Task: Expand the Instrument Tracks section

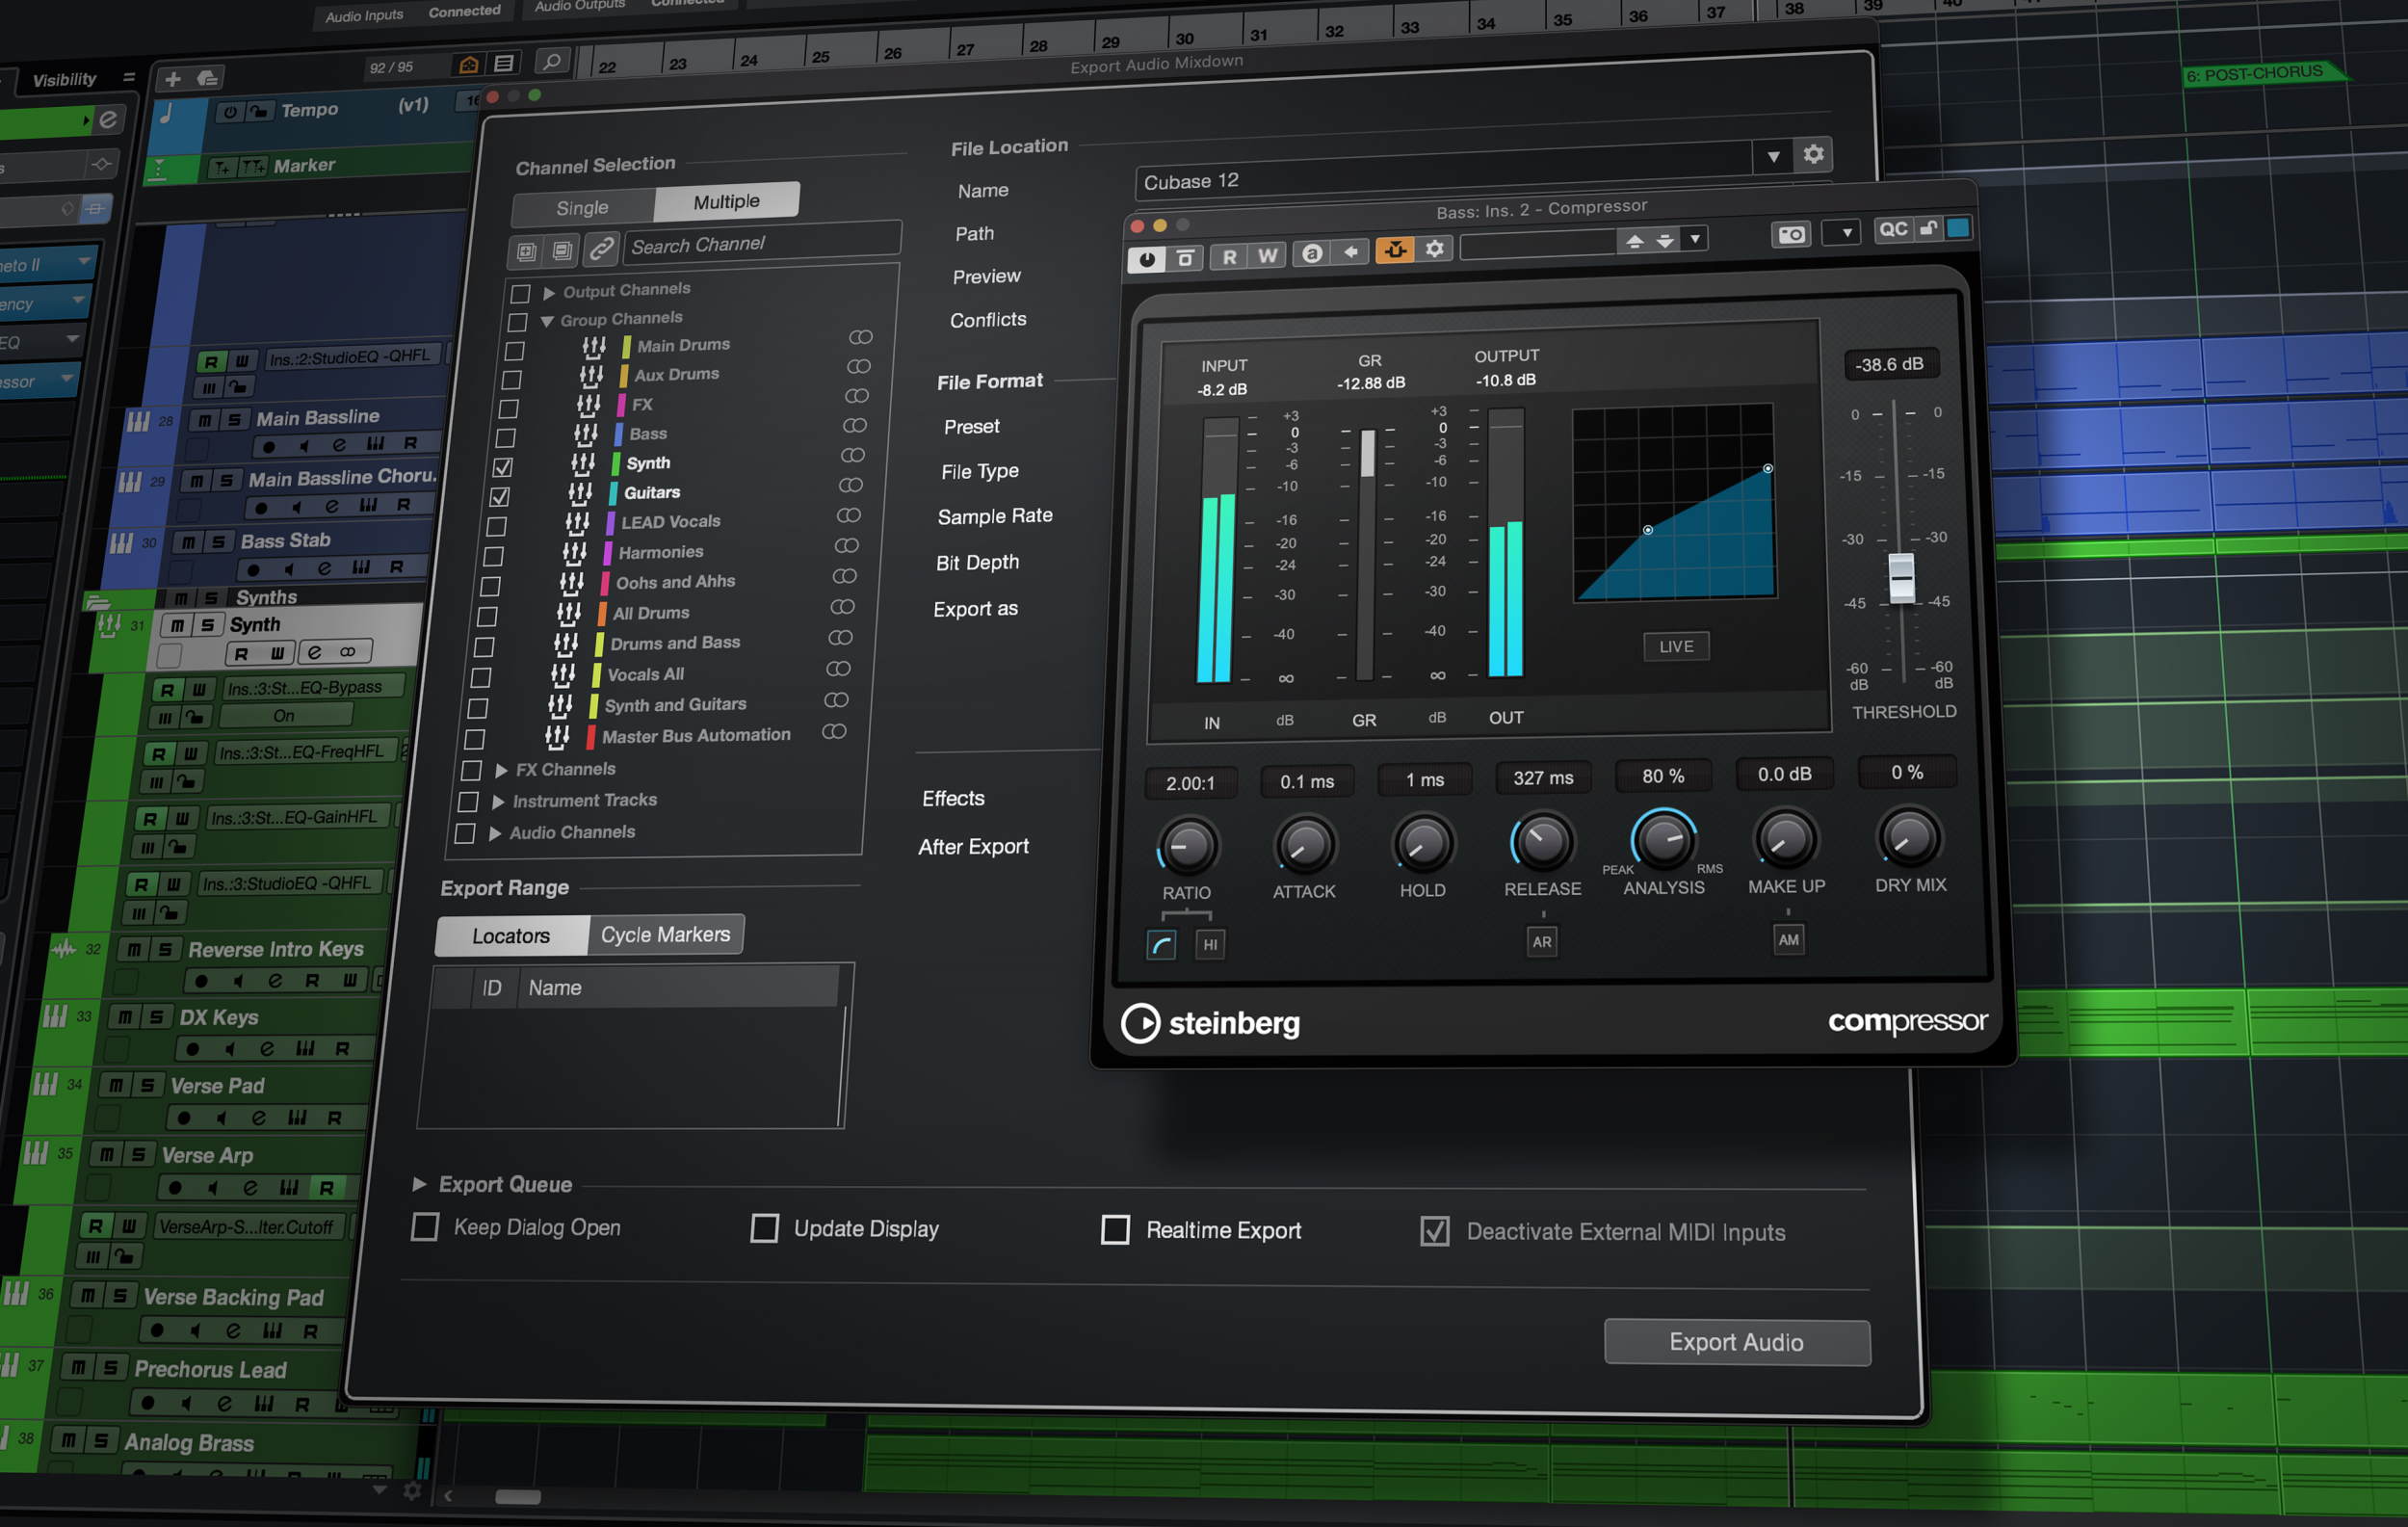Action: pos(497,800)
